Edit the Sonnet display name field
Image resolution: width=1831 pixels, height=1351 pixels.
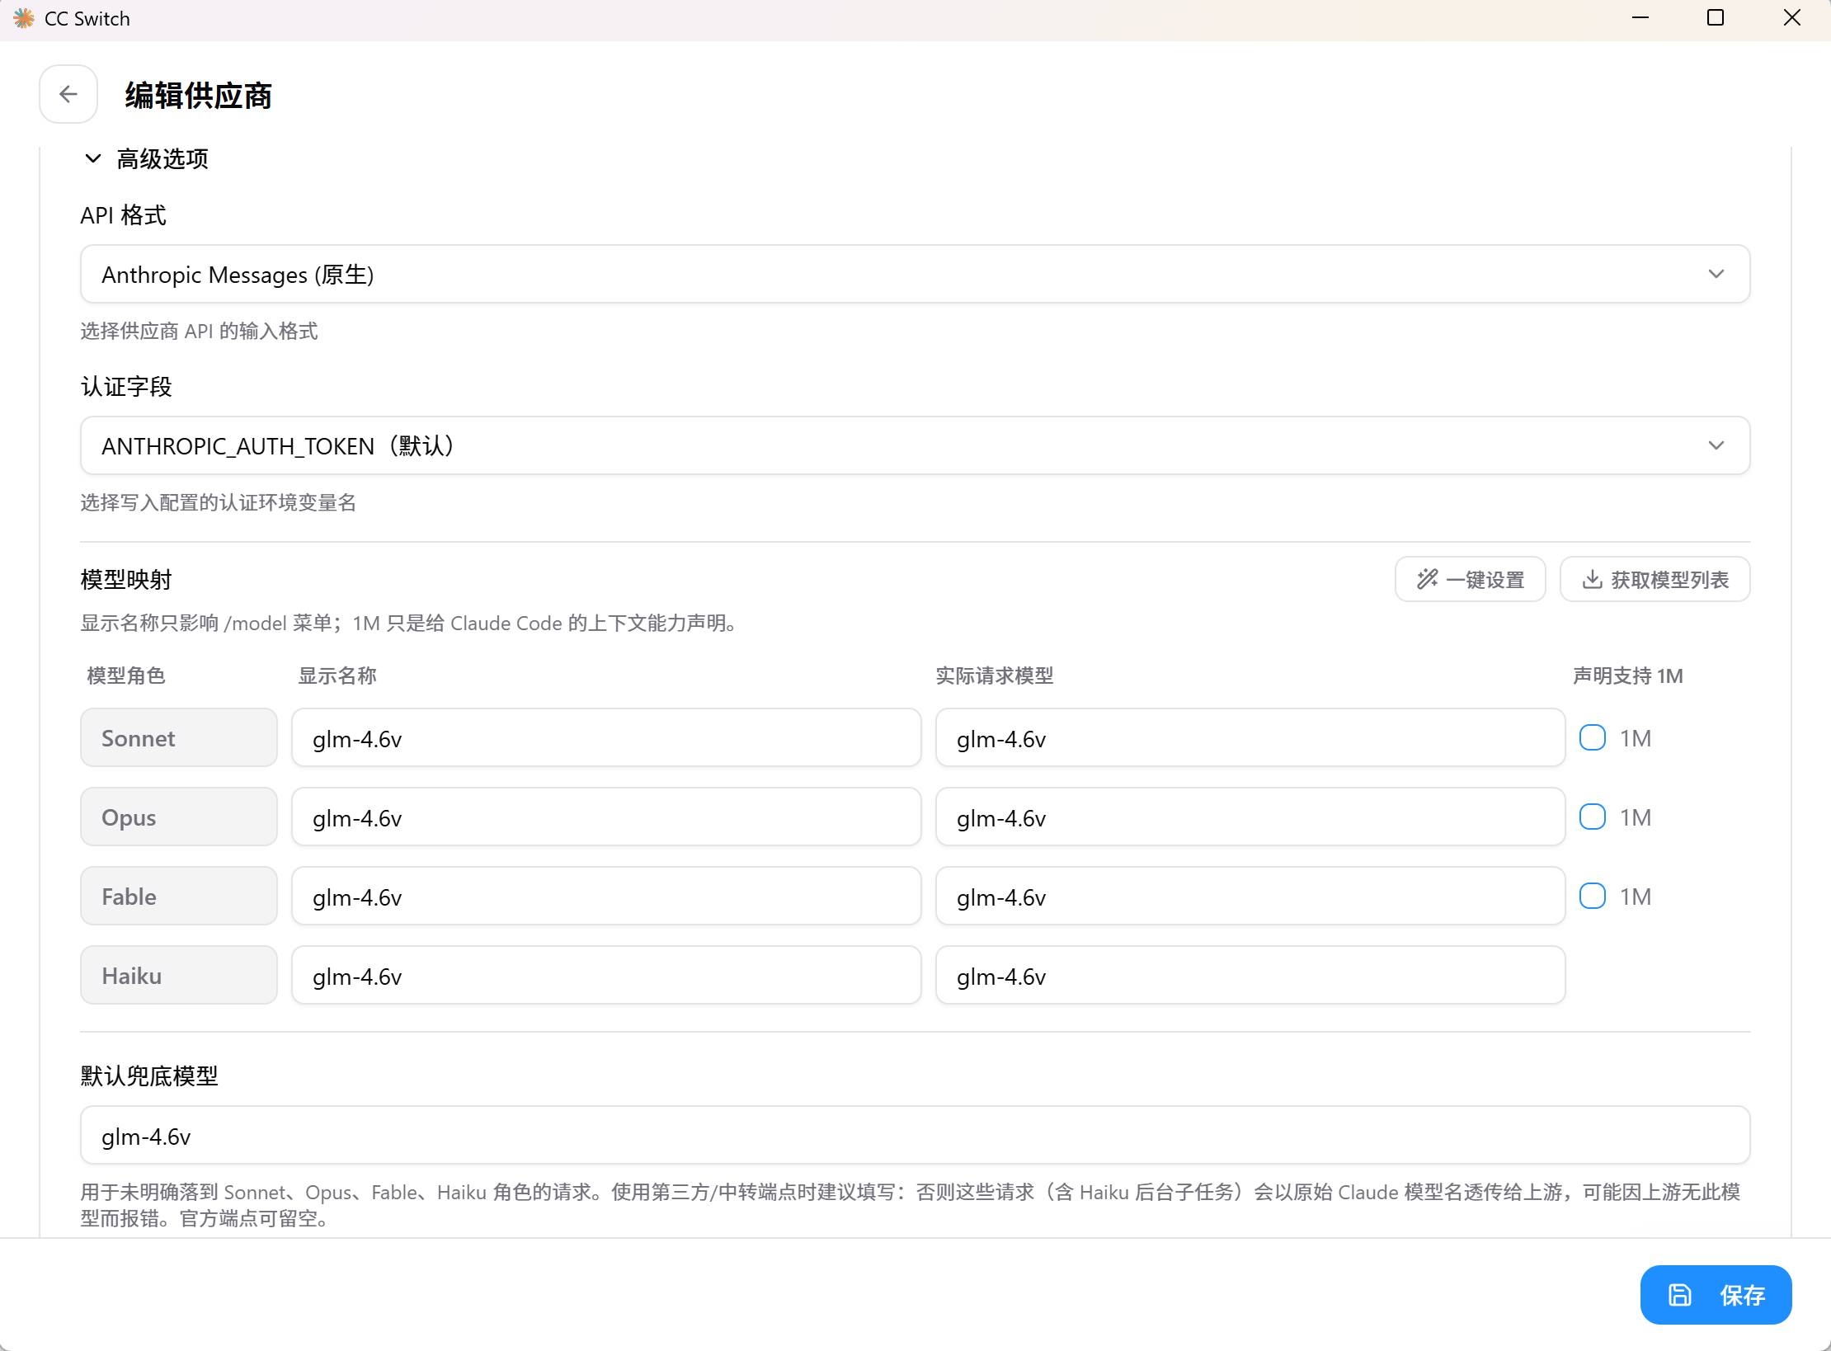click(x=606, y=737)
